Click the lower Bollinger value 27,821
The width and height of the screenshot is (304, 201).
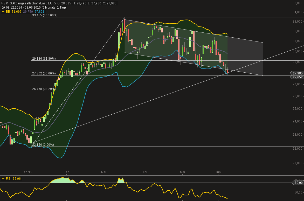[x=39, y=12]
